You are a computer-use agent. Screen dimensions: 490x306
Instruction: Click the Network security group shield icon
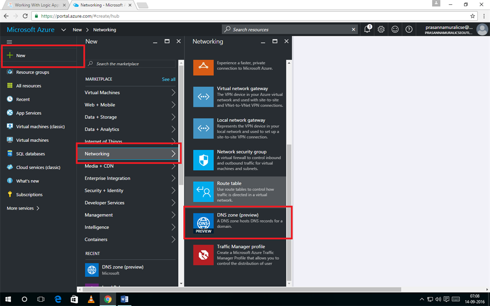point(203,160)
